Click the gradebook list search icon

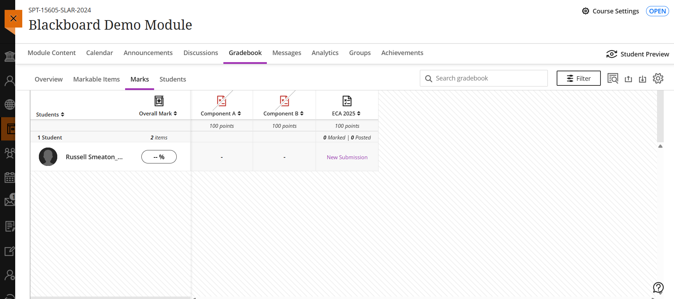coord(613,78)
